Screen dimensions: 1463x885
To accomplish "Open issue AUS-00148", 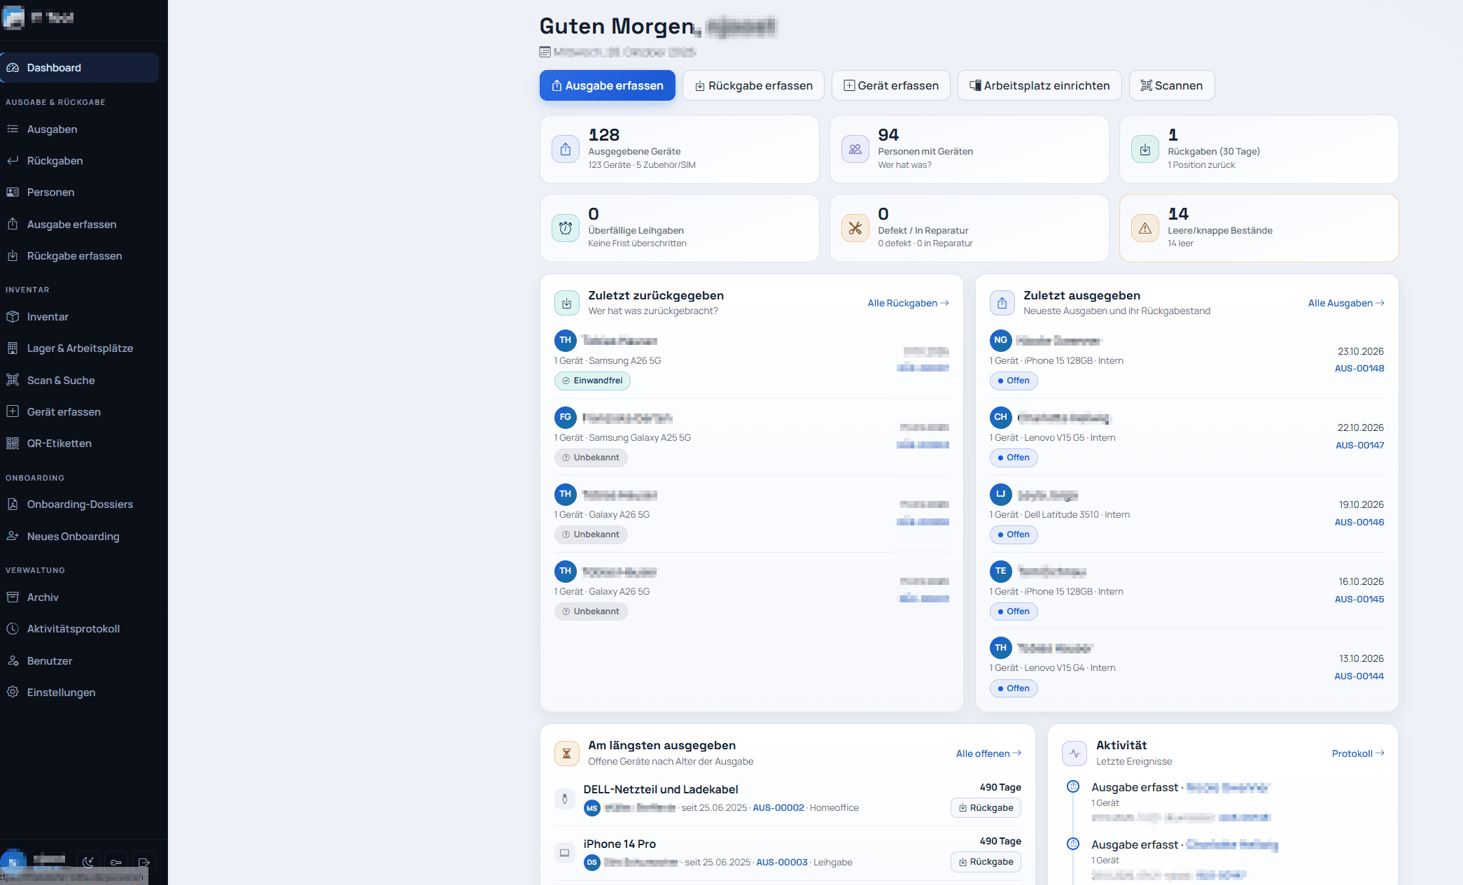I will 1359,369.
